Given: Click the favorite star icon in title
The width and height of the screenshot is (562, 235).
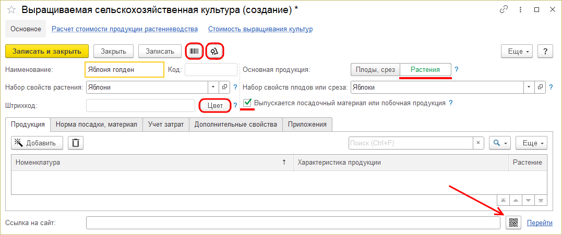Looking at the screenshot, I should pyautogui.click(x=11, y=10).
